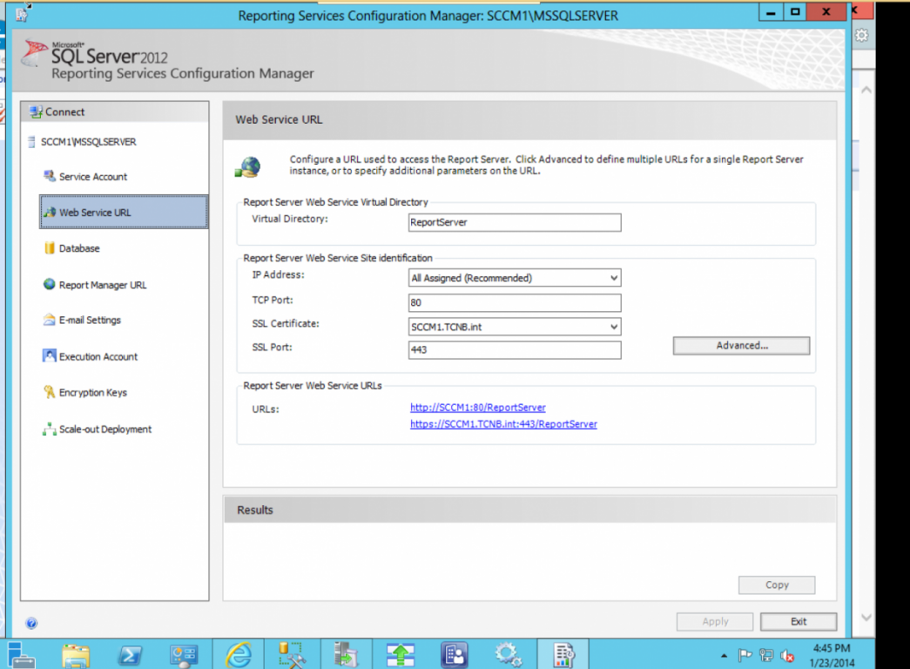The height and width of the screenshot is (669, 910).
Task: Click the Action Center flag tray icon
Action: [x=745, y=656]
